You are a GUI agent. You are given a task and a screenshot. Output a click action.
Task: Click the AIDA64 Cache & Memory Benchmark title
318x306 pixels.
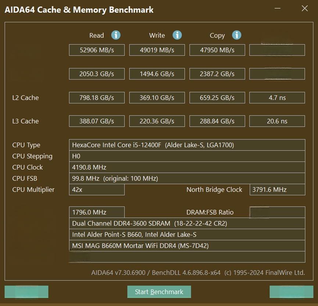point(79,10)
